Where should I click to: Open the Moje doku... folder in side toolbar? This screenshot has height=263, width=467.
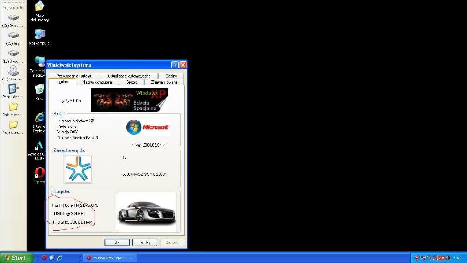[13, 128]
